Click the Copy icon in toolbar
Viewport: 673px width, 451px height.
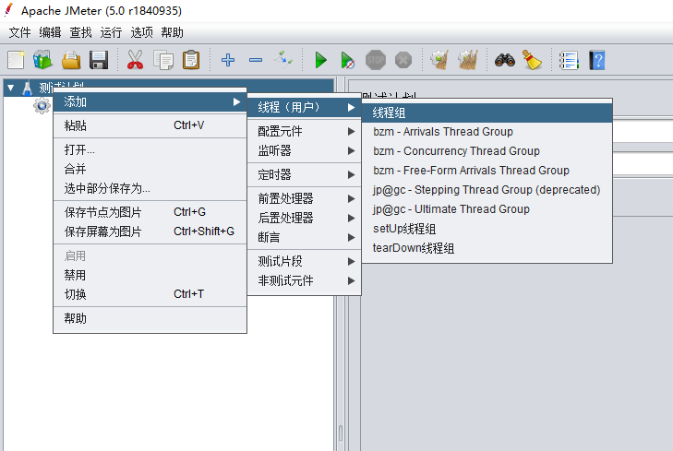[x=163, y=60]
